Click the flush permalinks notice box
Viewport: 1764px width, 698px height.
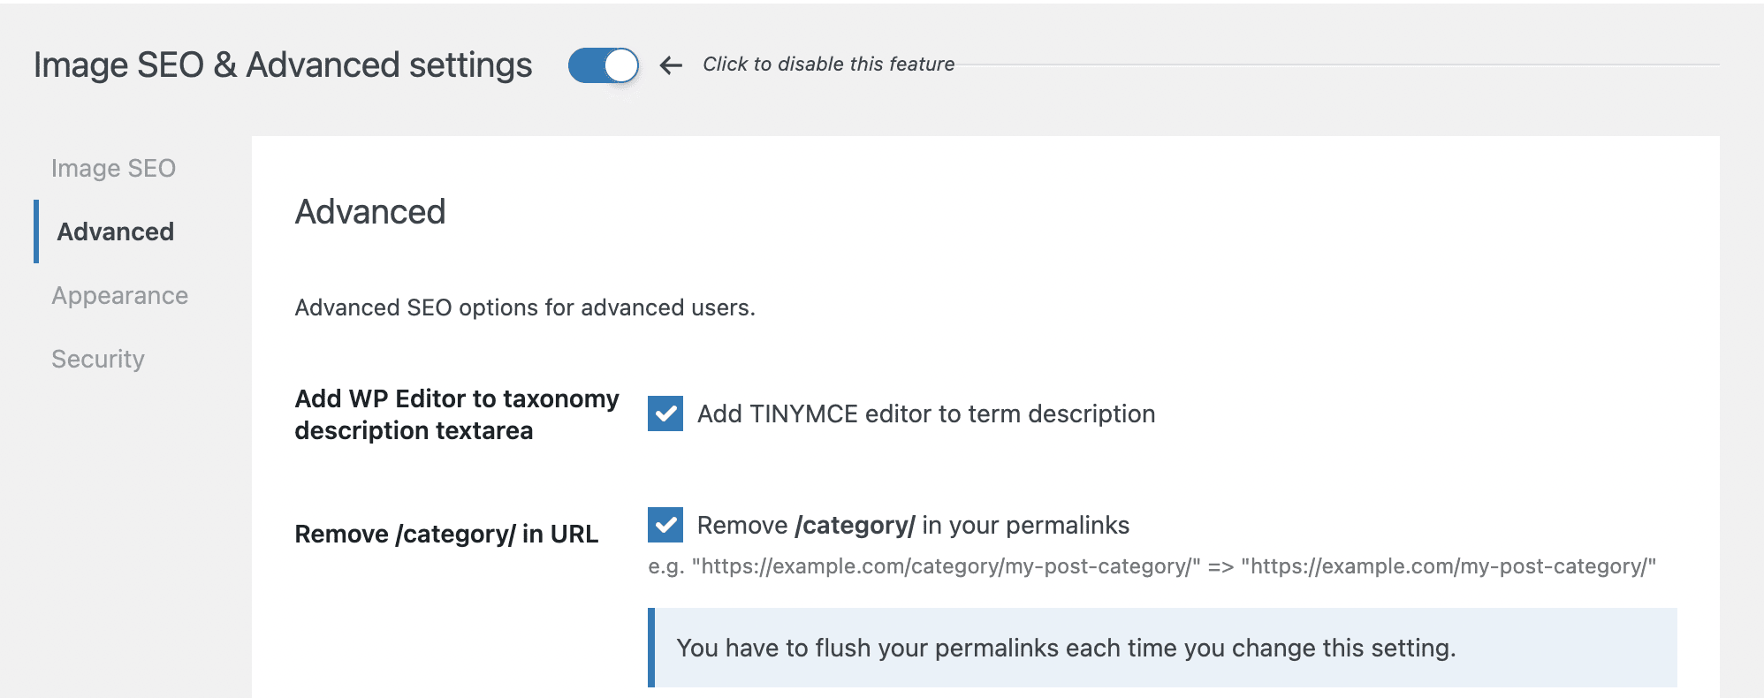point(1163,648)
